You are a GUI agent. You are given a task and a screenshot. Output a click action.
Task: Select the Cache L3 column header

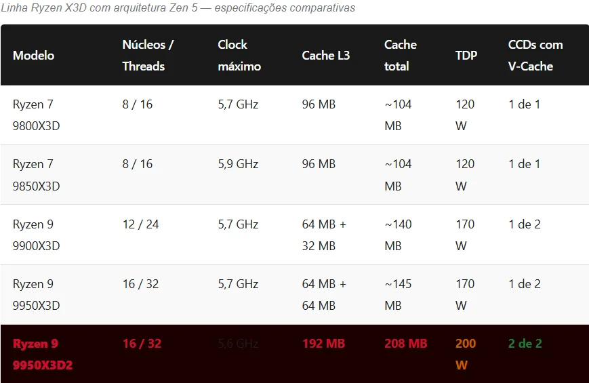[326, 56]
